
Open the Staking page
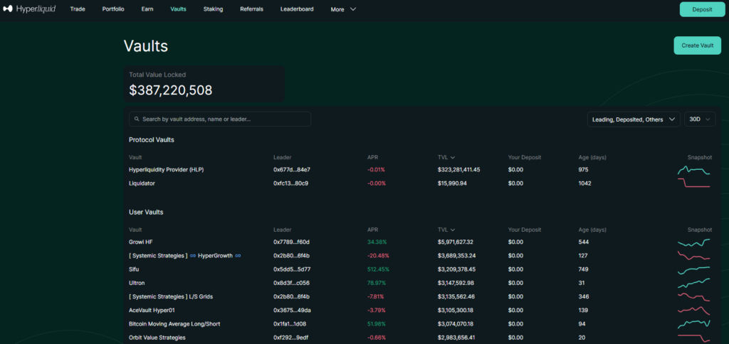(213, 9)
